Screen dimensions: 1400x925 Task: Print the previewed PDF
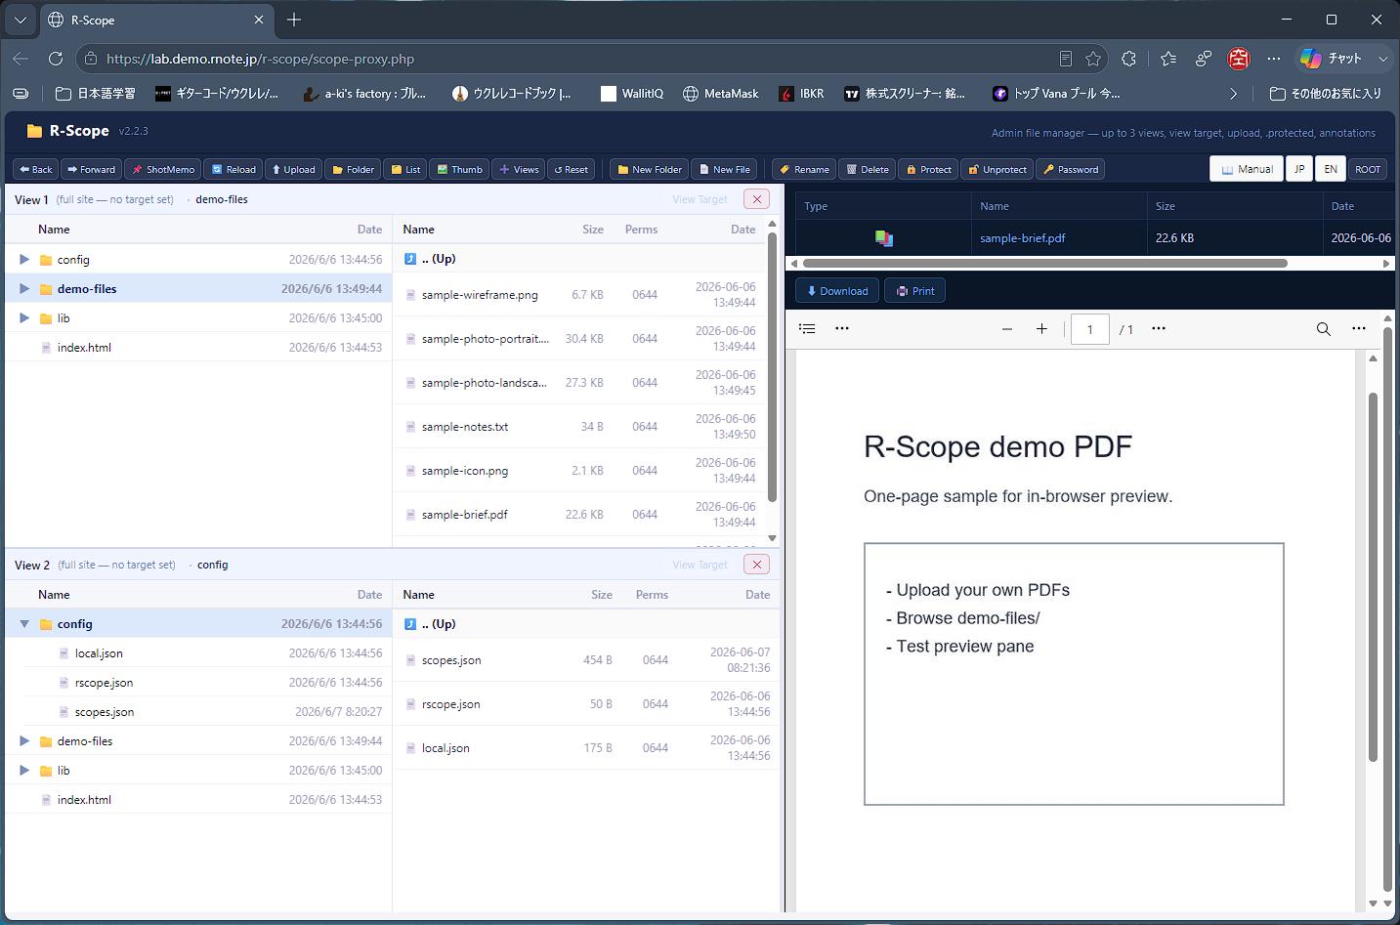point(915,291)
